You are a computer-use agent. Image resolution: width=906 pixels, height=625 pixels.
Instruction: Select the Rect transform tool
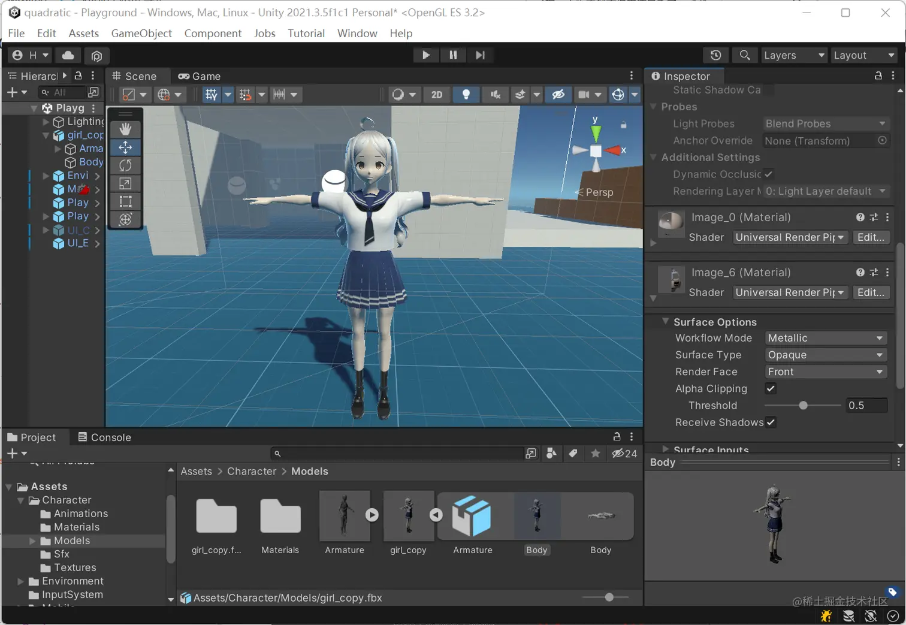[x=125, y=201]
